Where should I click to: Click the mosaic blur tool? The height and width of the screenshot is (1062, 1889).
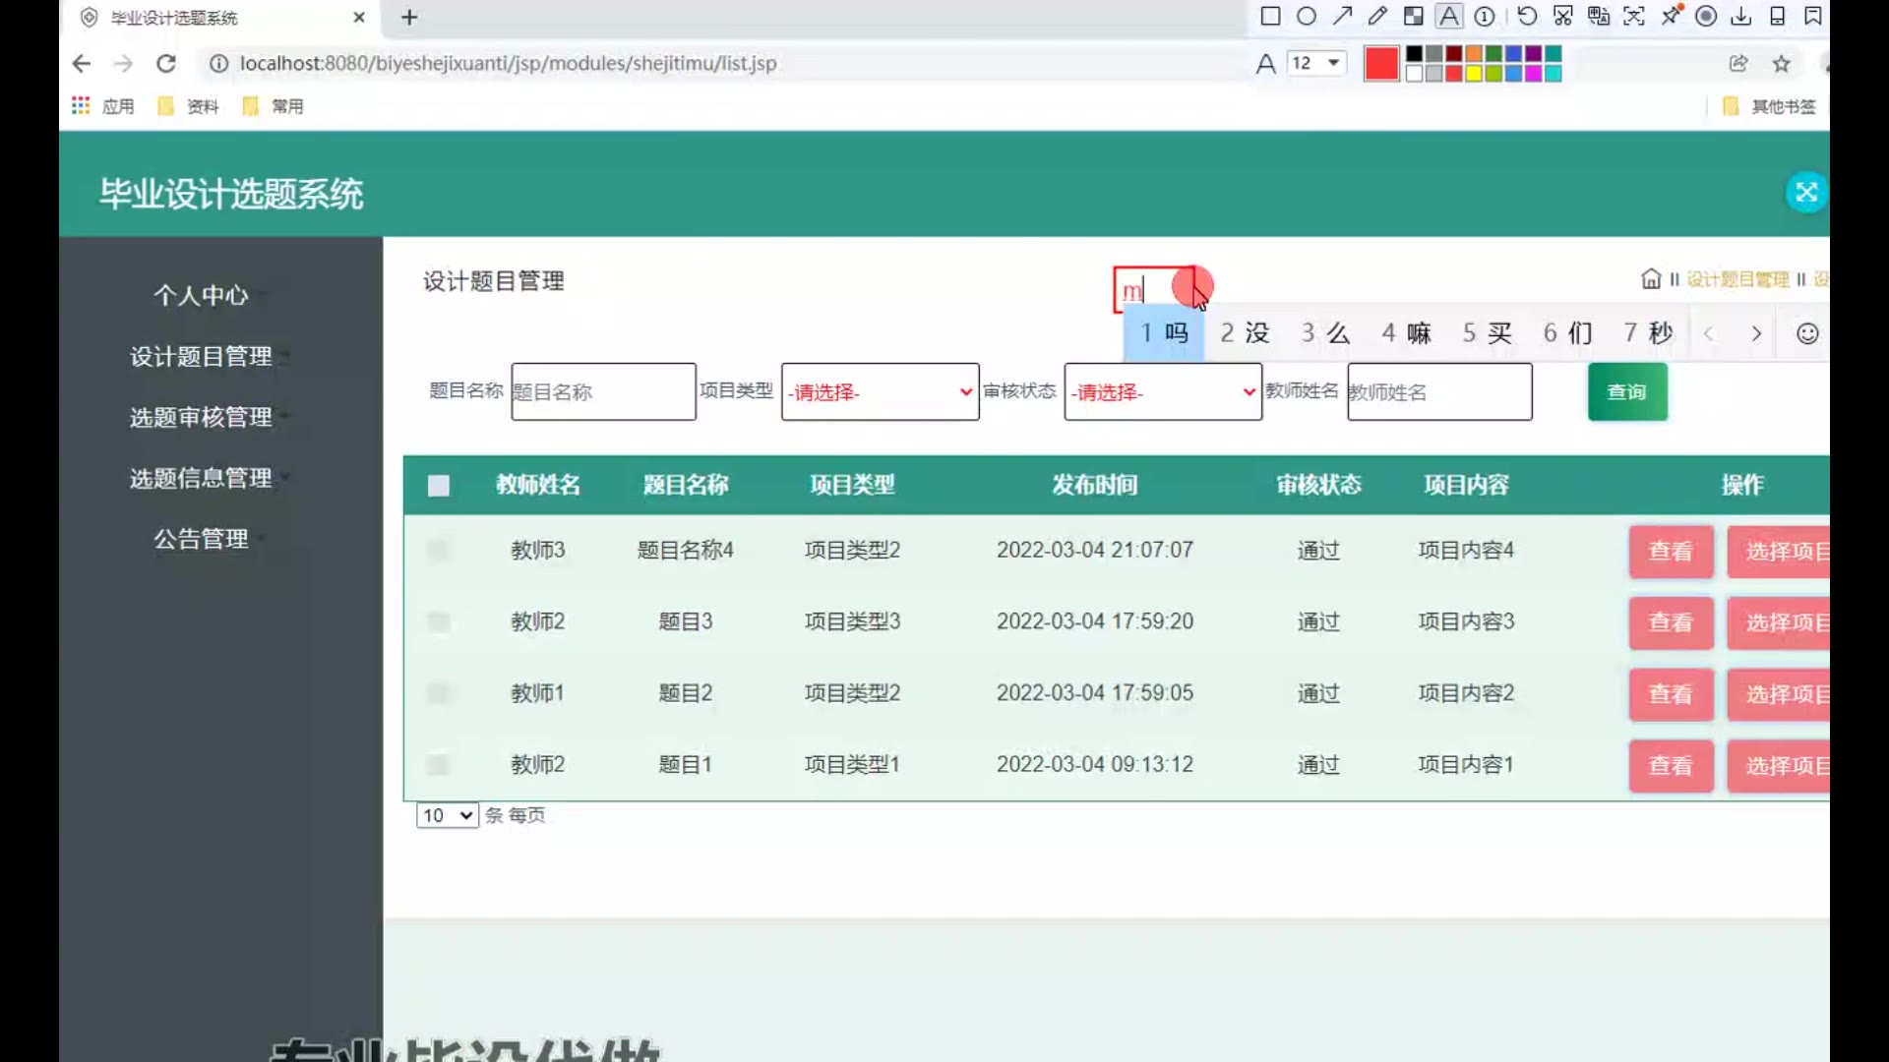click(1413, 16)
